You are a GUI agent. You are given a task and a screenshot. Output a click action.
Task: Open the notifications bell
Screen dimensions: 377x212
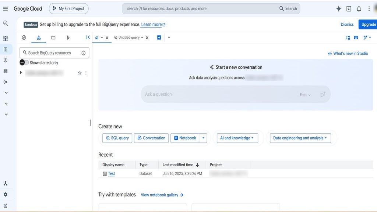pyautogui.click(x=359, y=9)
